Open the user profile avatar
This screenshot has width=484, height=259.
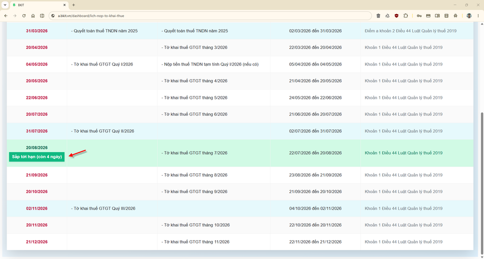[469, 16]
